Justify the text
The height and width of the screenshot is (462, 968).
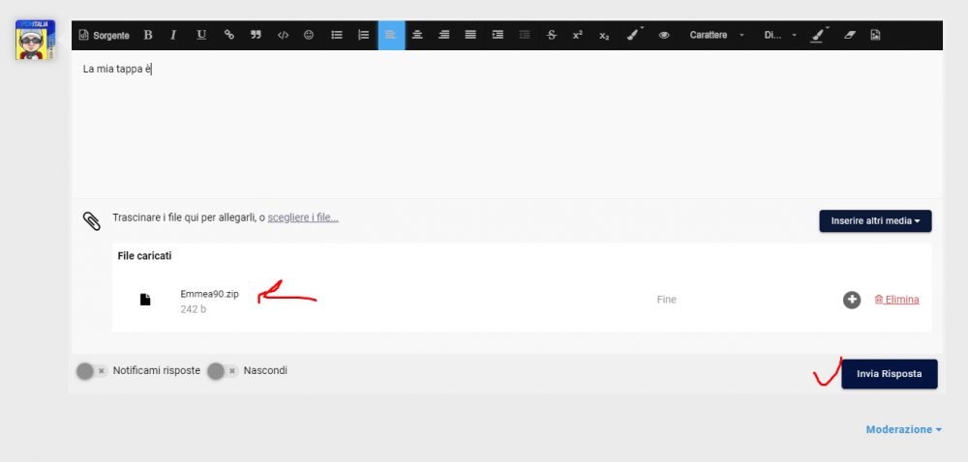(x=470, y=36)
